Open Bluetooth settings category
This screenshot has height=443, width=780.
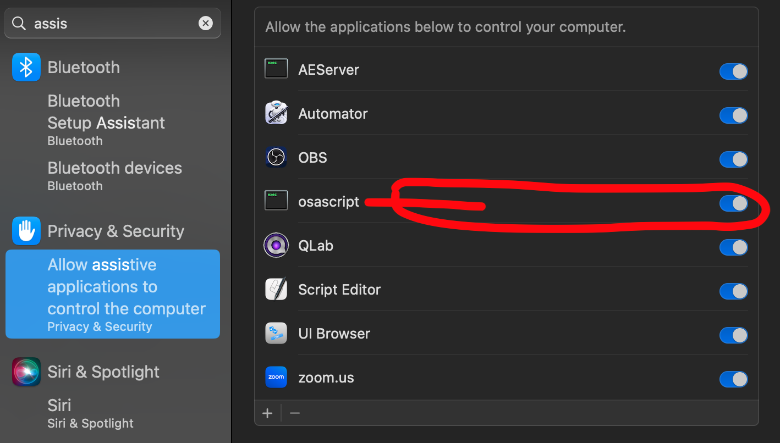coord(84,67)
